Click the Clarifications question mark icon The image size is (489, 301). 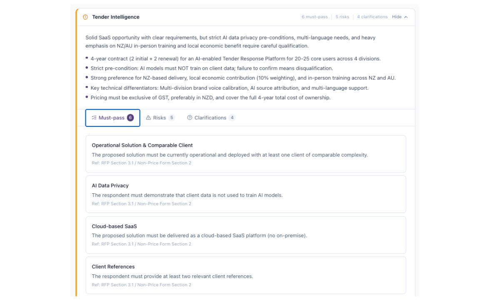[190, 118]
